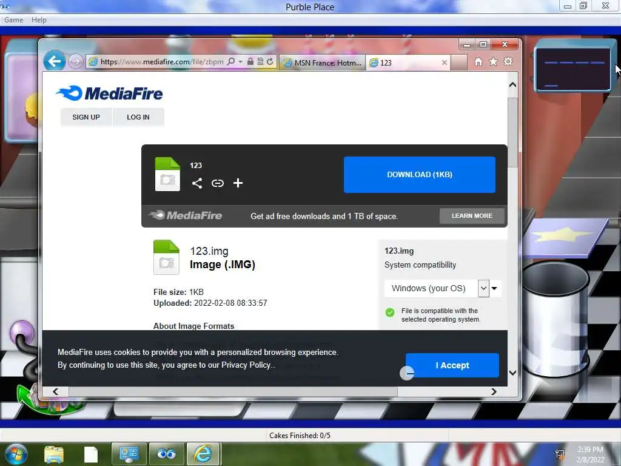
Task: Click the SIGN UP button
Action: [86, 117]
